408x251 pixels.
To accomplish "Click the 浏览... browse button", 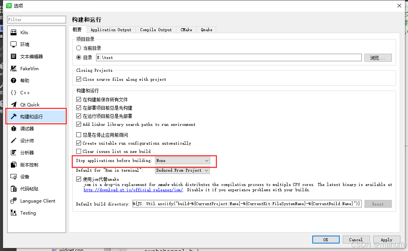I will point(378,57).
